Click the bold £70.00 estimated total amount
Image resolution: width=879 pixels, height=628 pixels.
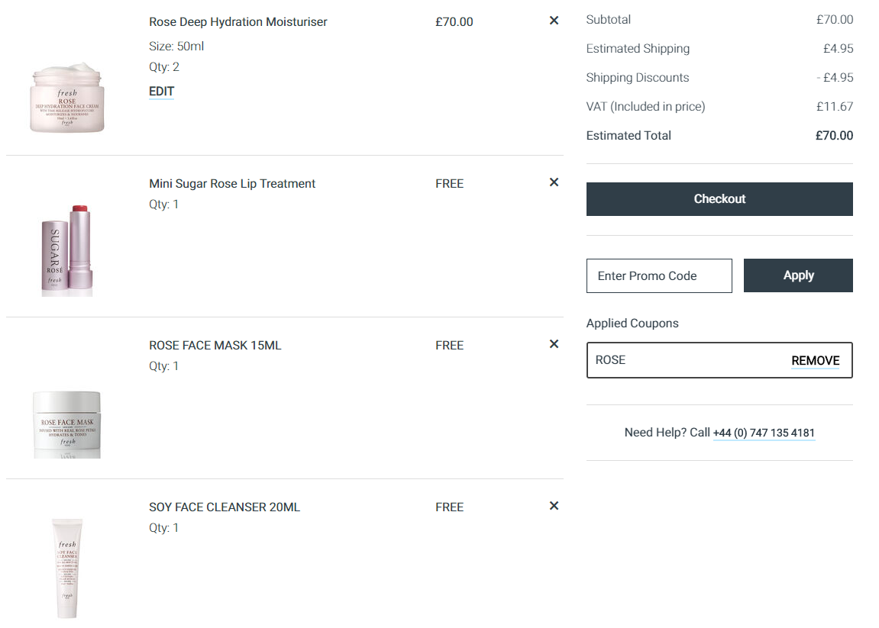834,136
